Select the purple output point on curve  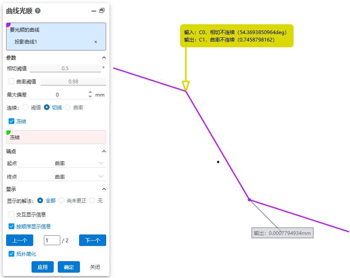point(249,200)
